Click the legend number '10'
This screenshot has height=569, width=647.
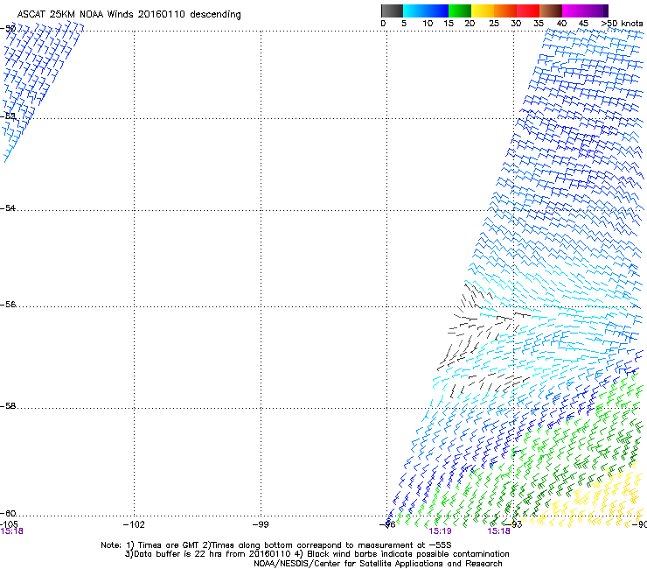[428, 24]
